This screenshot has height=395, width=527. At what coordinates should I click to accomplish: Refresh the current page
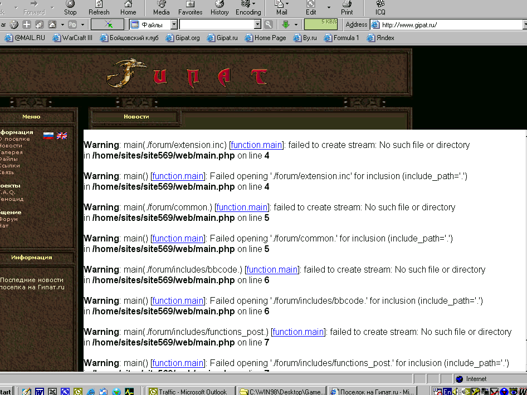pos(99,8)
